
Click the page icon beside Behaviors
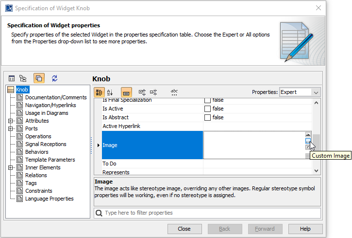click(20, 152)
